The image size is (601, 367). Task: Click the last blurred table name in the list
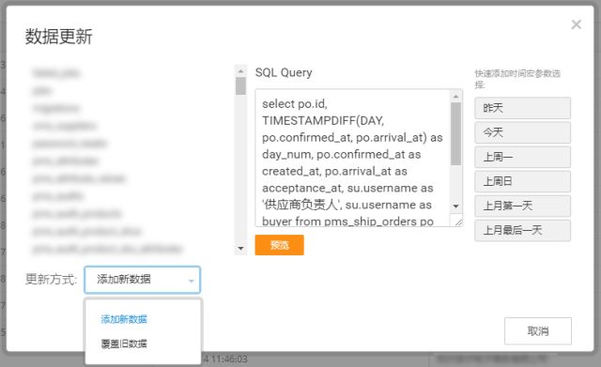107,249
